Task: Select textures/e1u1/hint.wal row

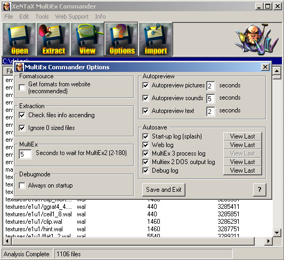Action: coord(137,229)
